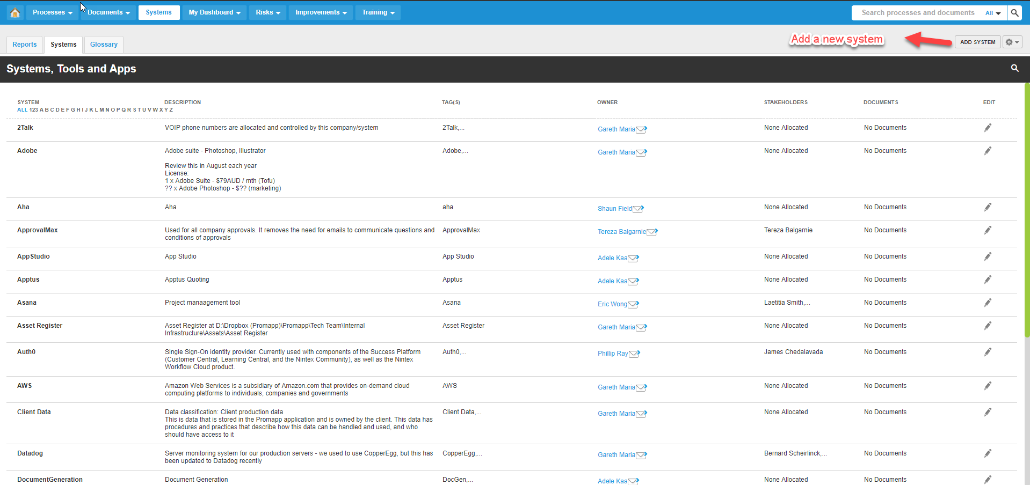The image size is (1030, 485).
Task: Click the Add System button
Action: click(x=977, y=42)
